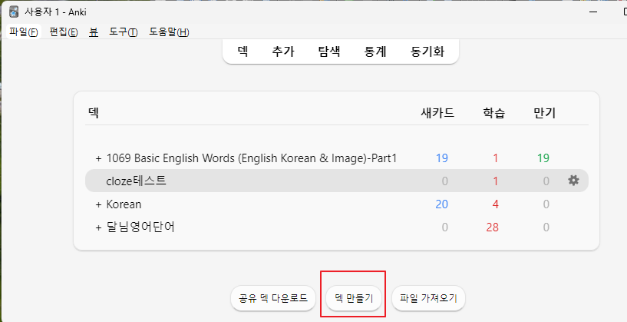The width and height of the screenshot is (627, 322).
Task: Open the 파일(F) menu
Action: pyautogui.click(x=24, y=32)
